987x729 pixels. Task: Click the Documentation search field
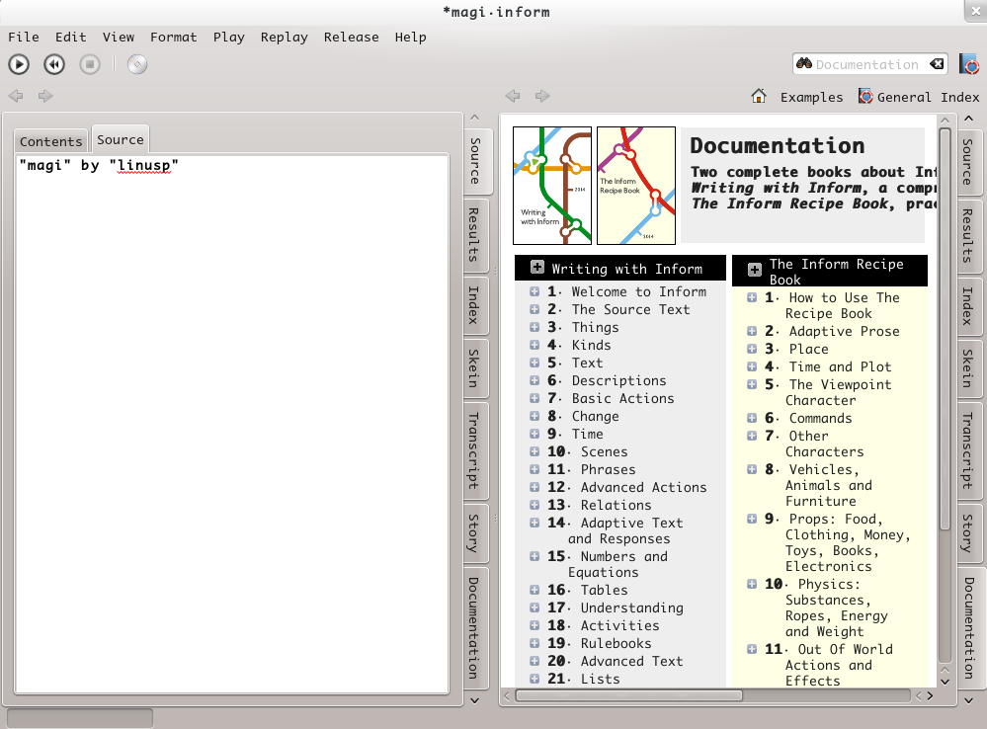click(x=867, y=63)
